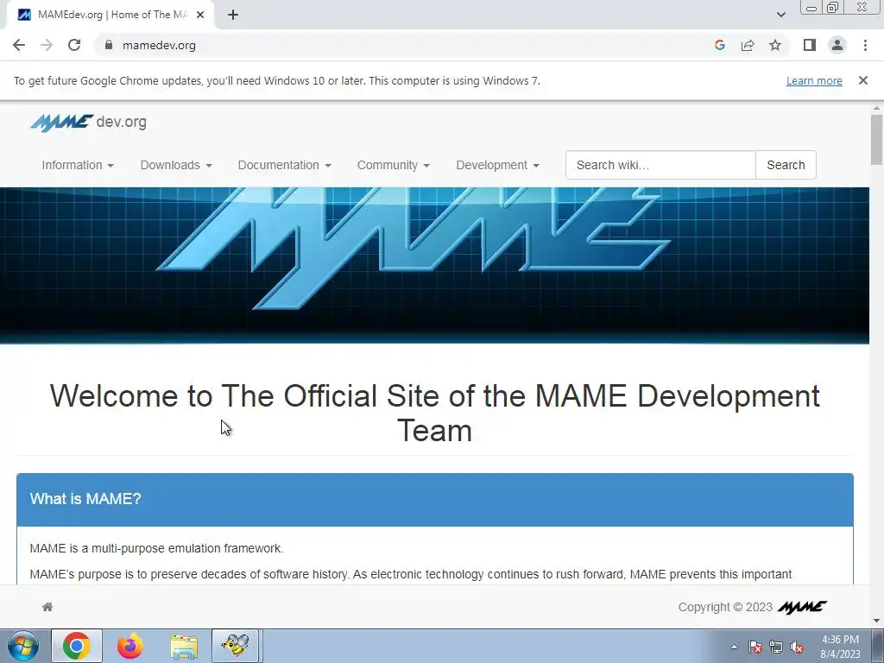View site information via lock icon

tap(108, 45)
